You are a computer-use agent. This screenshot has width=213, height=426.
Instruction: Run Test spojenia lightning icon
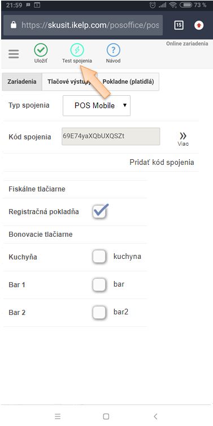[x=77, y=50]
